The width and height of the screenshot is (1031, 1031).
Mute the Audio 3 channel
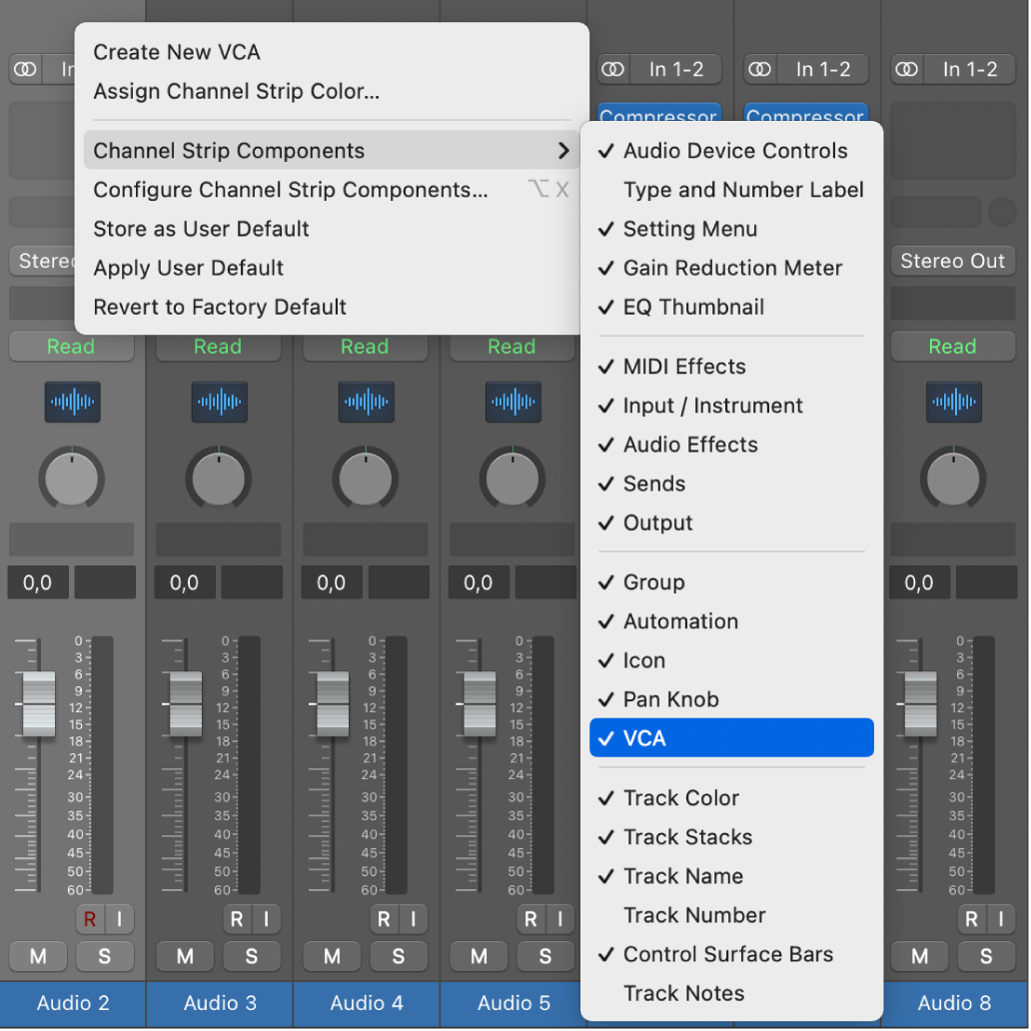185,956
